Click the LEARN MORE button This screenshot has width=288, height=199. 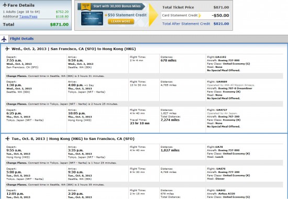coord(121,21)
